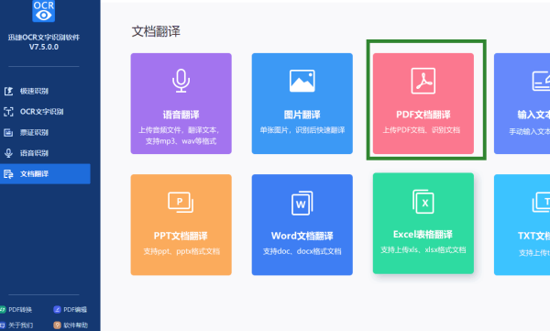Screen dimensions: 550x331
Task: Click the 文档翻译 page heading
Action: (156, 31)
